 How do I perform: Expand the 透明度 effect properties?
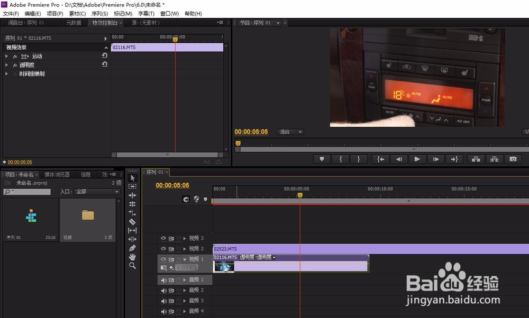pyautogui.click(x=7, y=65)
